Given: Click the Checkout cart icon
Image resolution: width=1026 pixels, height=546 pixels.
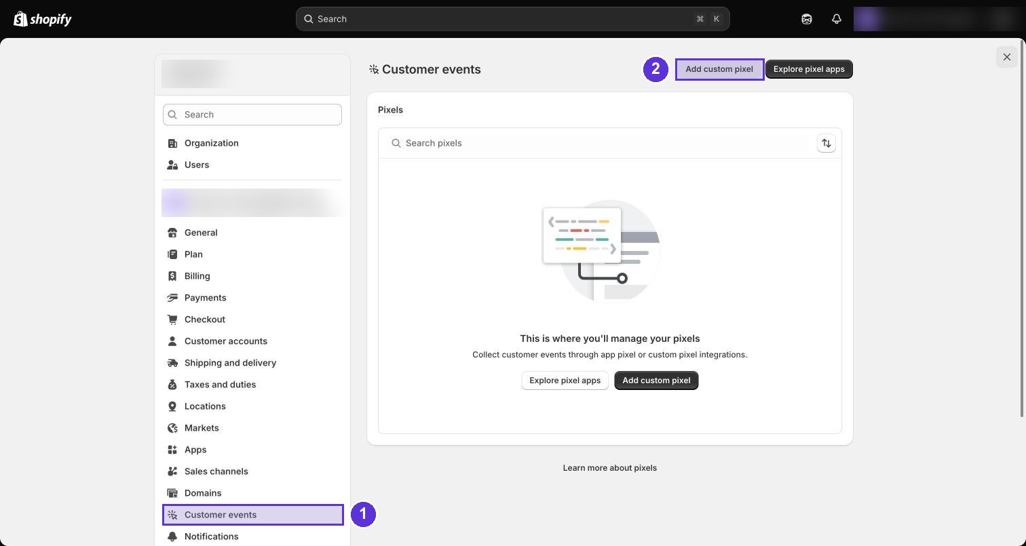Looking at the screenshot, I should [172, 319].
